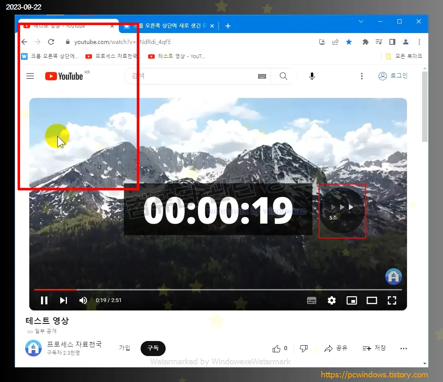443x382 pixels.
Task: Save the video with 저장
Action: point(374,349)
